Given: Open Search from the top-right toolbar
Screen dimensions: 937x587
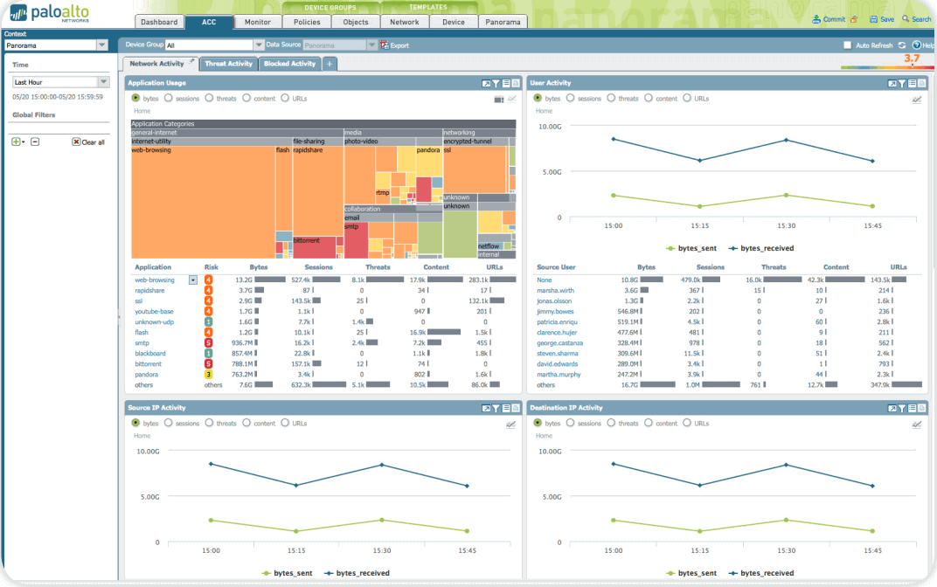Looking at the screenshot, I should point(914,17).
